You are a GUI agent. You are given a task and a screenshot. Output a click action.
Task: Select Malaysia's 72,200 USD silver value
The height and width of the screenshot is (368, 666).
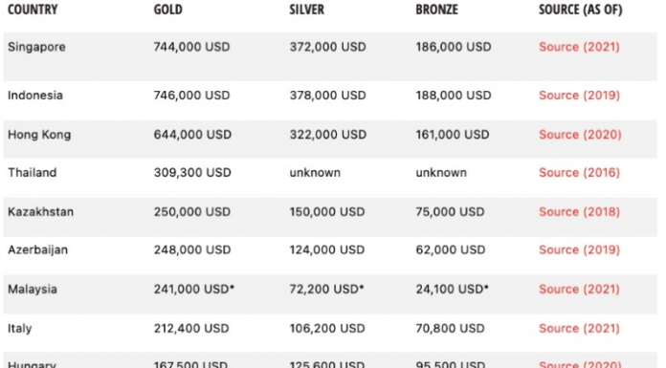click(x=326, y=289)
